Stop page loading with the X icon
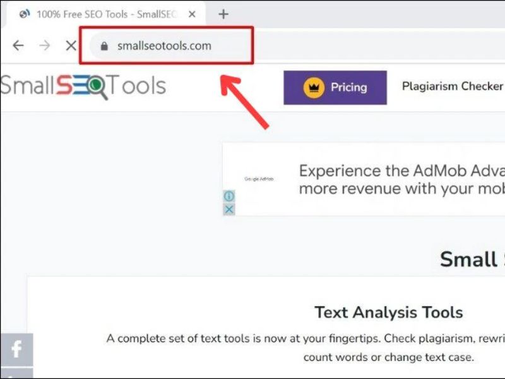Screen dimensions: 505x379 71,45
